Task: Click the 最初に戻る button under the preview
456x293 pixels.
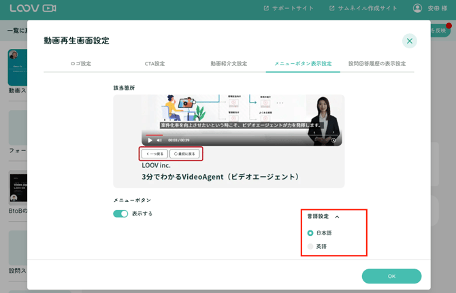Action: point(184,154)
